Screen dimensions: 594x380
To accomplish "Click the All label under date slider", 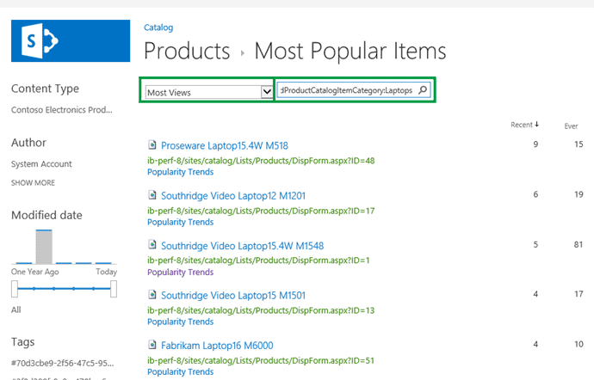I will [x=15, y=310].
